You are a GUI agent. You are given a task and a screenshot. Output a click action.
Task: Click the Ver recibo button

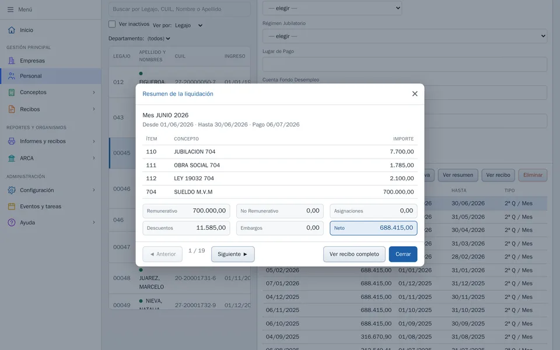(x=498, y=175)
